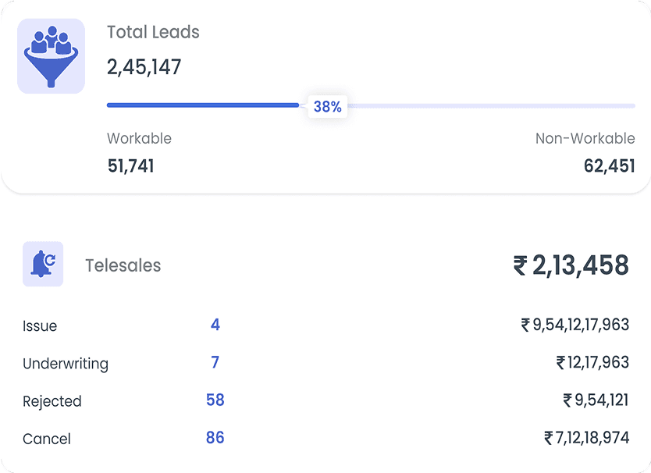
Task: Click the Telesales bell icon
Action: point(43,264)
